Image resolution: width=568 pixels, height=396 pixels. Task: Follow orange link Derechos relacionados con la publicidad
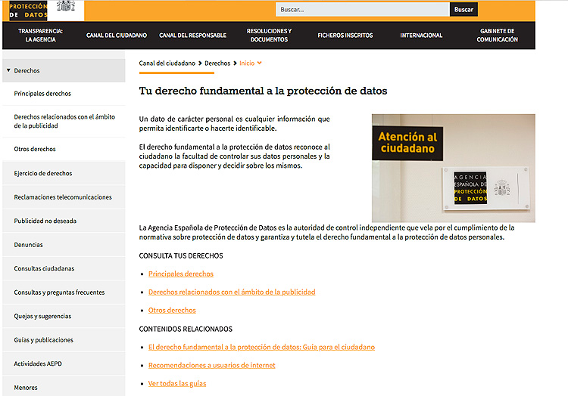click(232, 292)
